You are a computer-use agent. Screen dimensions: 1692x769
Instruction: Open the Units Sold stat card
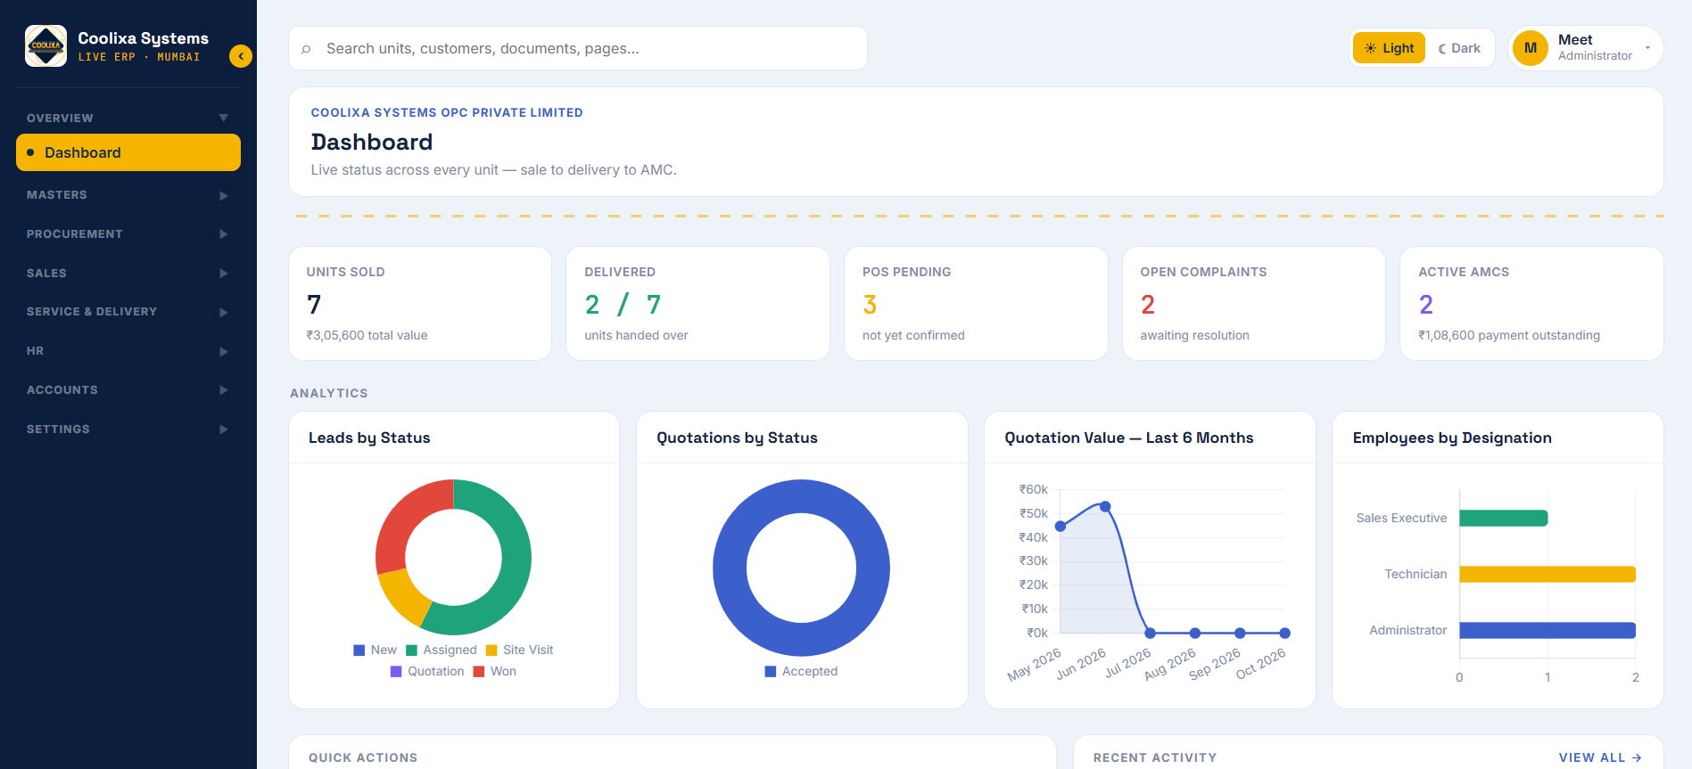[420, 304]
